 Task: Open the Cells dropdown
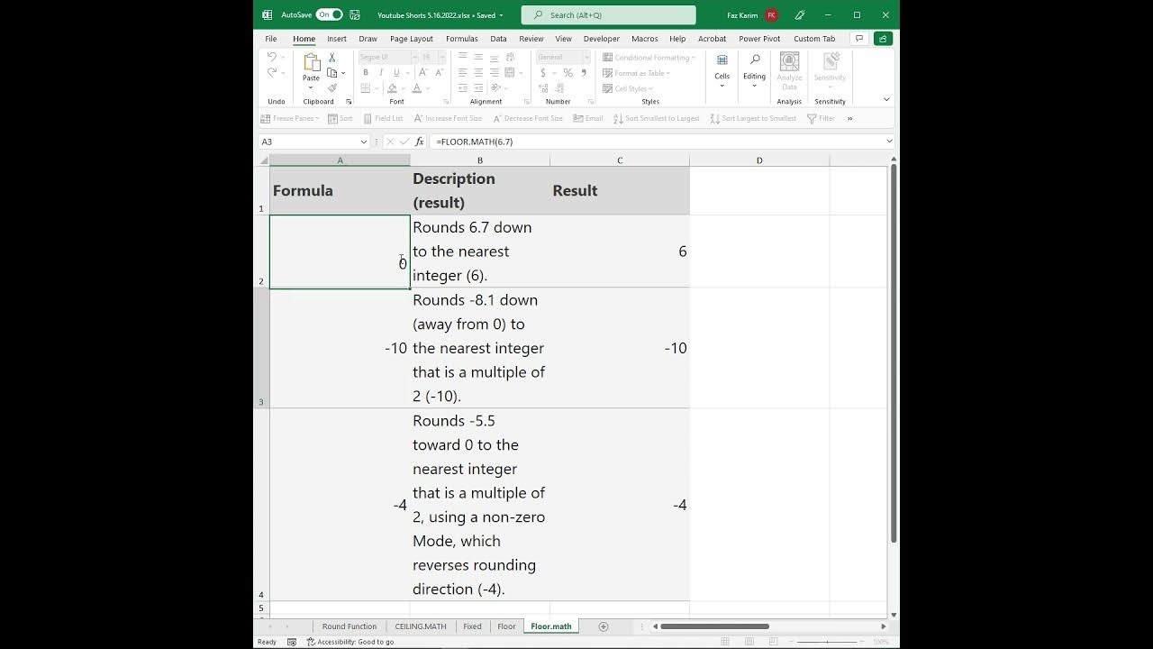(722, 69)
